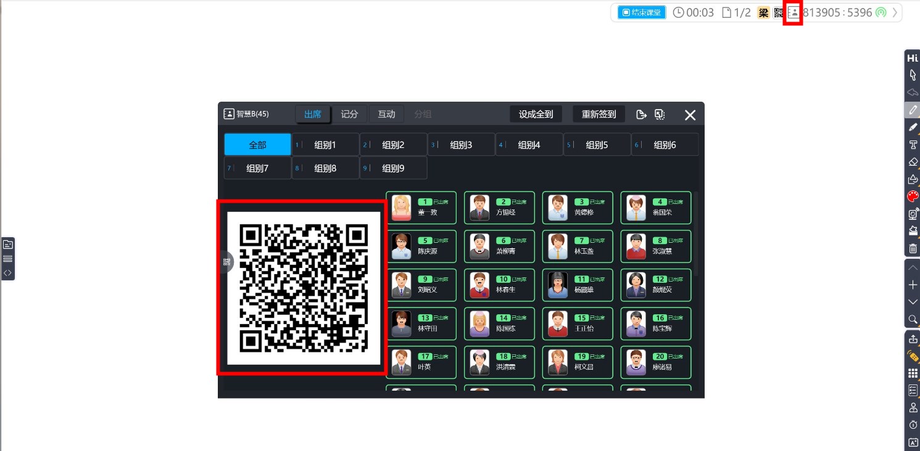Toggle attendance for student number 7
The image size is (920, 451).
tap(577, 246)
